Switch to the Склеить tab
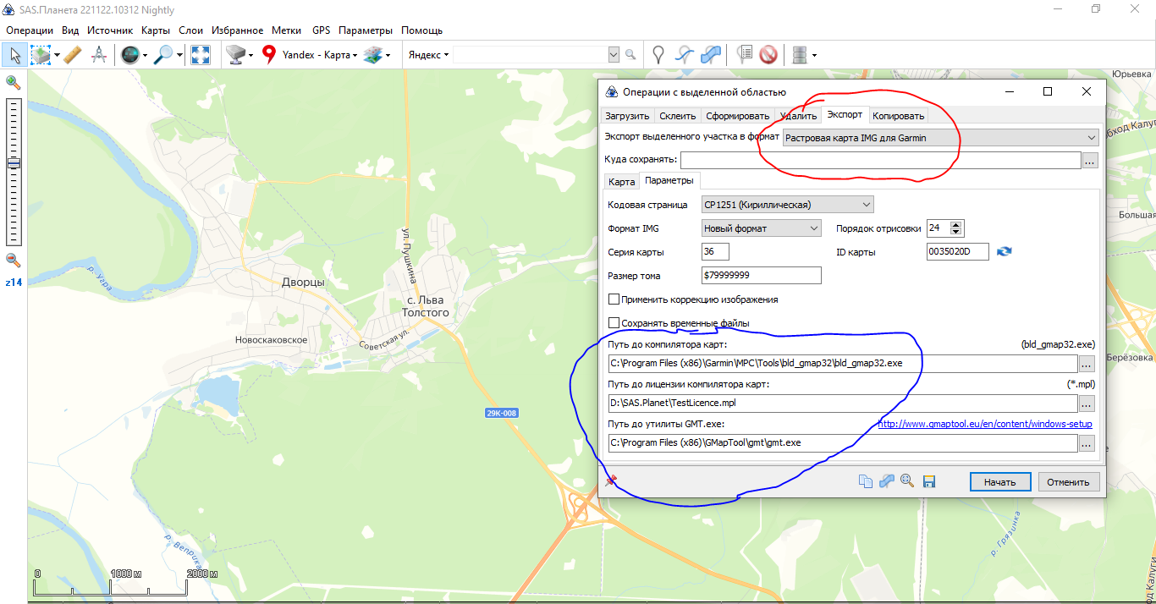Image resolution: width=1156 pixels, height=604 pixels. (678, 116)
